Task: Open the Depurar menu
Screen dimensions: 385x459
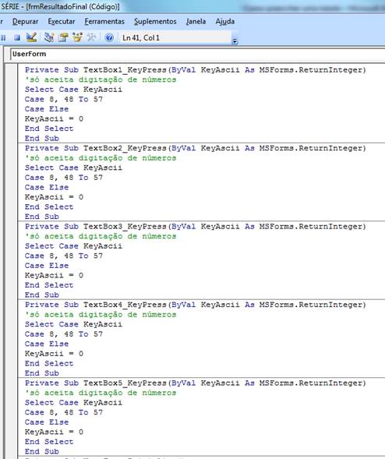Action: click(x=25, y=21)
